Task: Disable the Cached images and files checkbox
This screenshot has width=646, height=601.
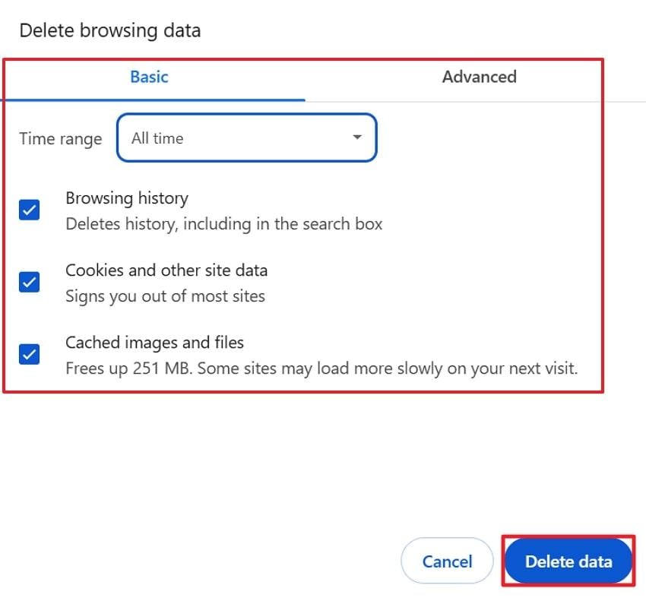Action: pos(29,354)
